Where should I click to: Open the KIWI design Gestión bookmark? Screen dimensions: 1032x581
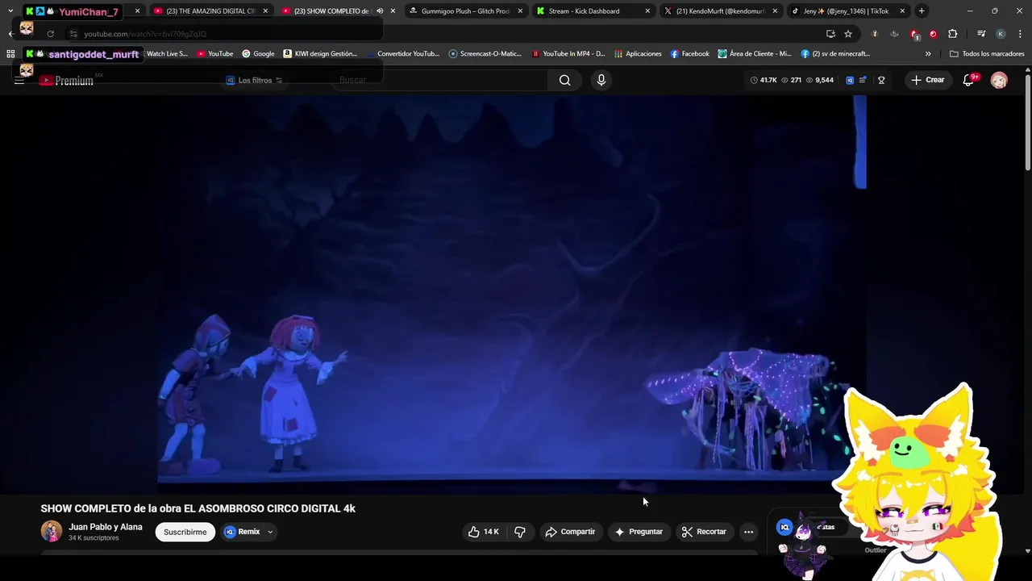[x=320, y=54]
